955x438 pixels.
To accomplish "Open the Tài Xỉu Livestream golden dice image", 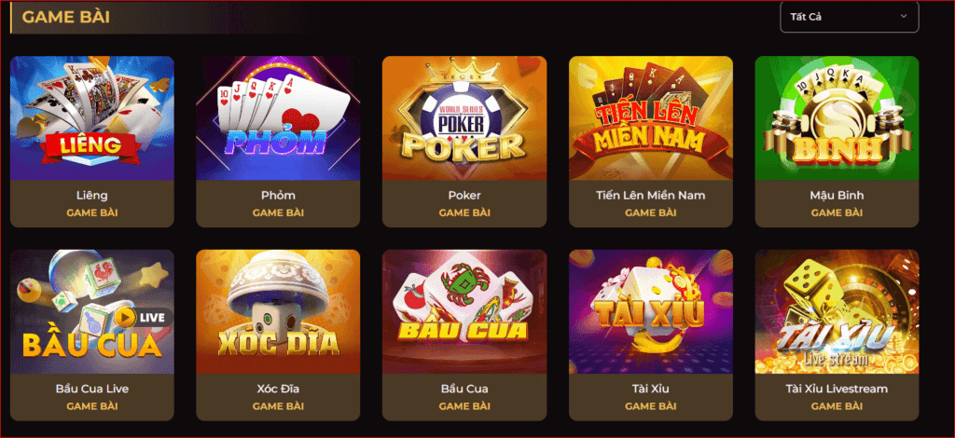I will (x=837, y=311).
